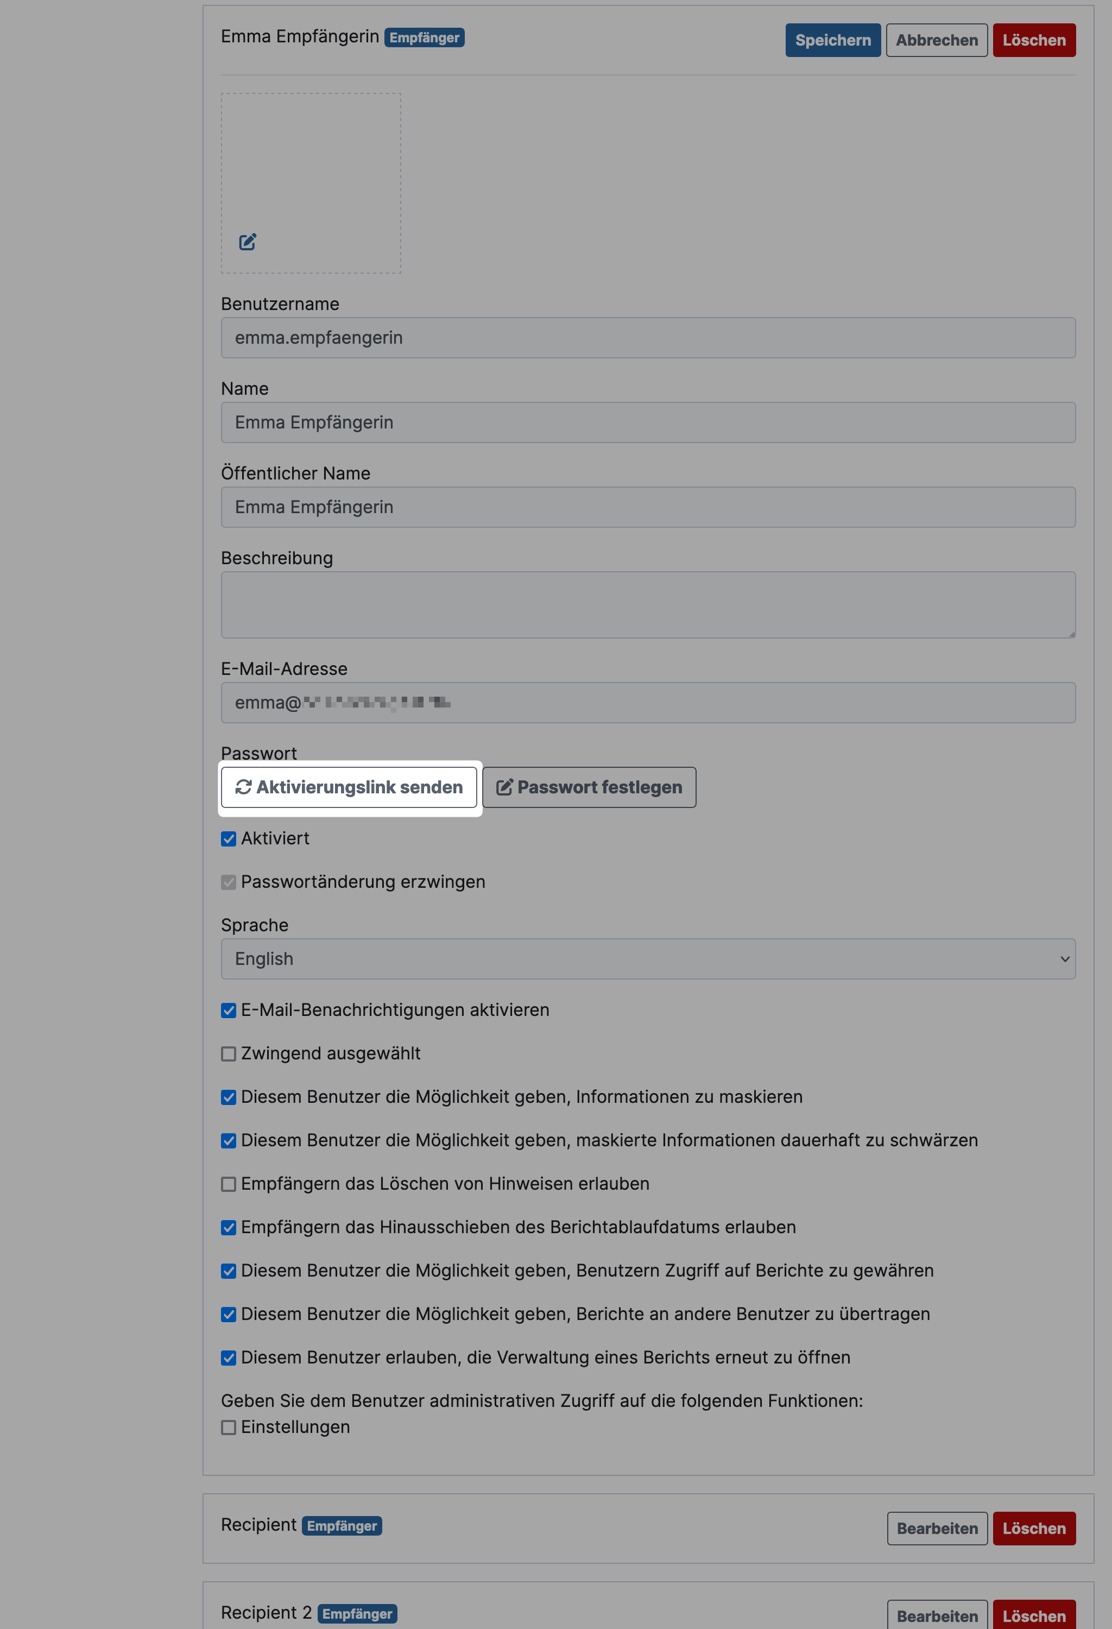Toggle Hinausschieben des Berichtablaufdatums checkbox

229,1228
